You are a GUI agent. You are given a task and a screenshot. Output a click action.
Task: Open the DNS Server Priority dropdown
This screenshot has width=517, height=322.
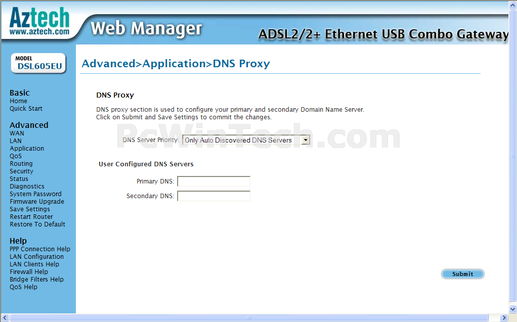tap(246, 140)
